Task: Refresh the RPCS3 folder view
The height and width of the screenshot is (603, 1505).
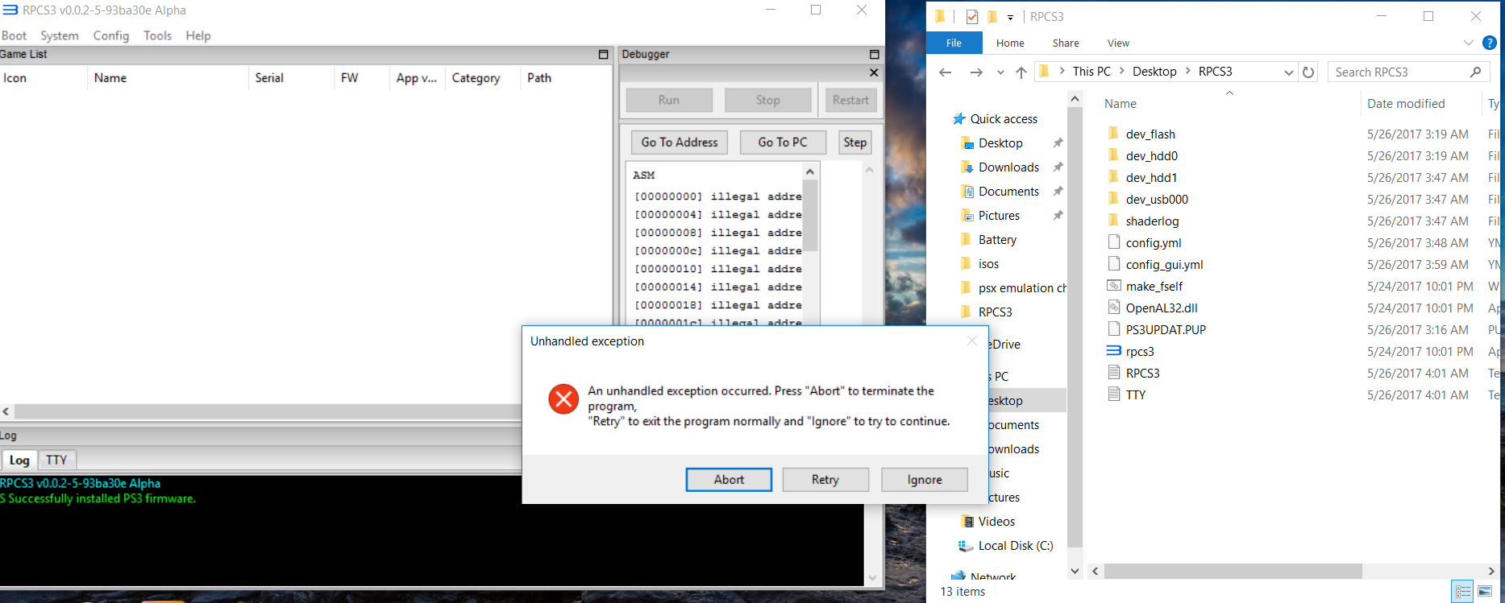Action: pos(1308,72)
